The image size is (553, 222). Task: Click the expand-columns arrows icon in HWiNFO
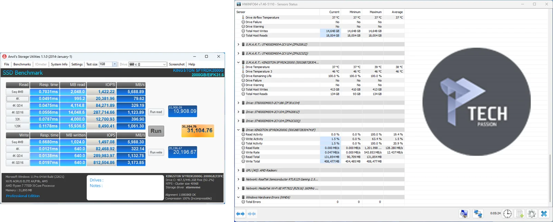[x=240, y=214]
